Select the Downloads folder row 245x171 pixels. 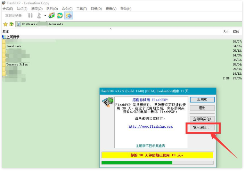(122, 46)
